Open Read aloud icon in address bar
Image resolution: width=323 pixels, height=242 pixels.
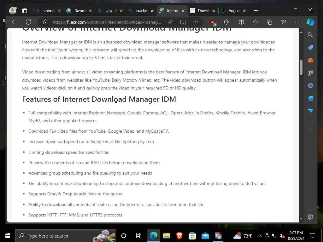171,22
